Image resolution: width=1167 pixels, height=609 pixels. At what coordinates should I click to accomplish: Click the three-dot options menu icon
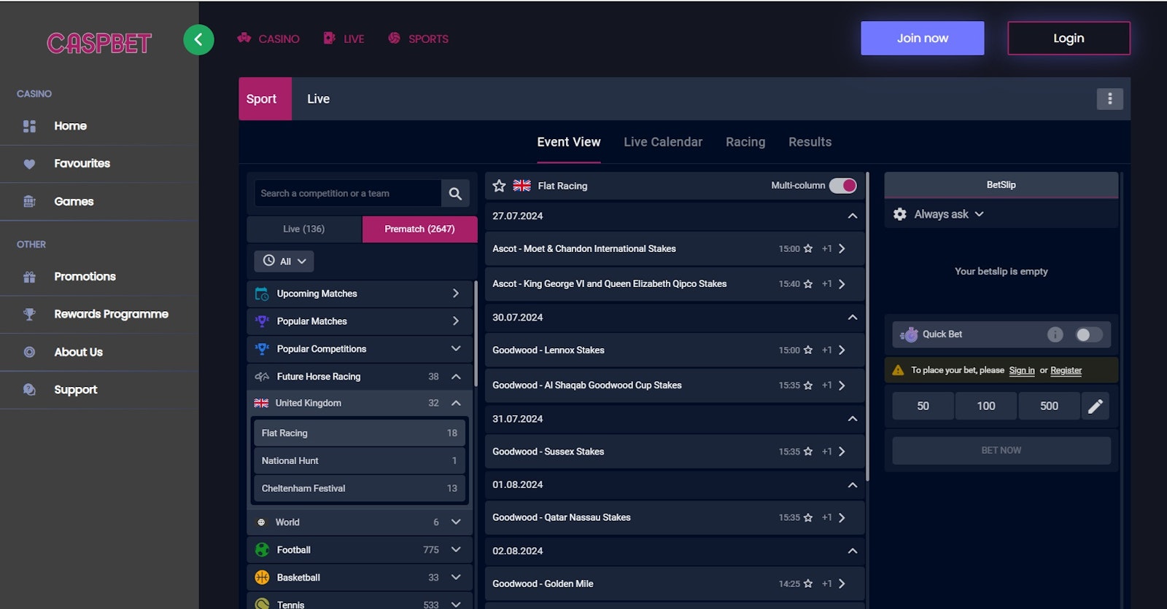[x=1109, y=99]
